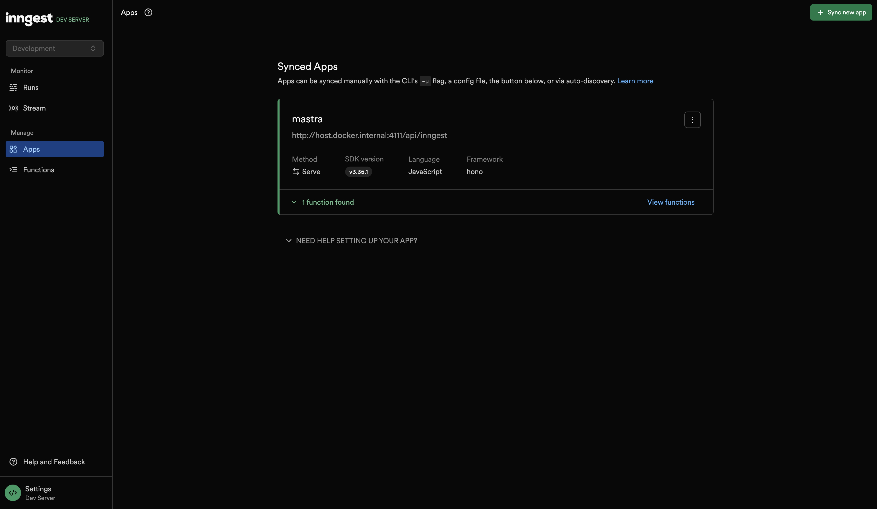Image resolution: width=877 pixels, height=509 pixels.
Task: Select the Functions list icon
Action: tap(13, 170)
